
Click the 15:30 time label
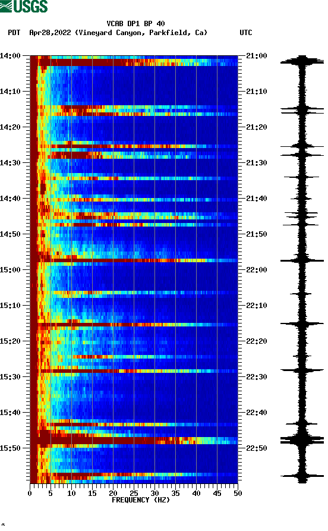tap(10, 377)
